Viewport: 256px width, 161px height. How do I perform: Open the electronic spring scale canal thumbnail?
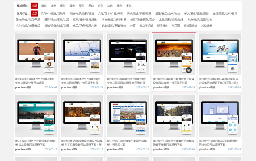pyautogui.click(x=174, y=116)
